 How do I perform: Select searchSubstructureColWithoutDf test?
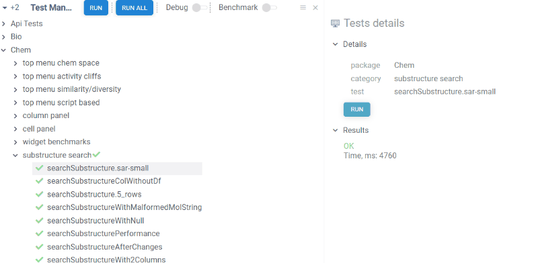click(x=104, y=181)
